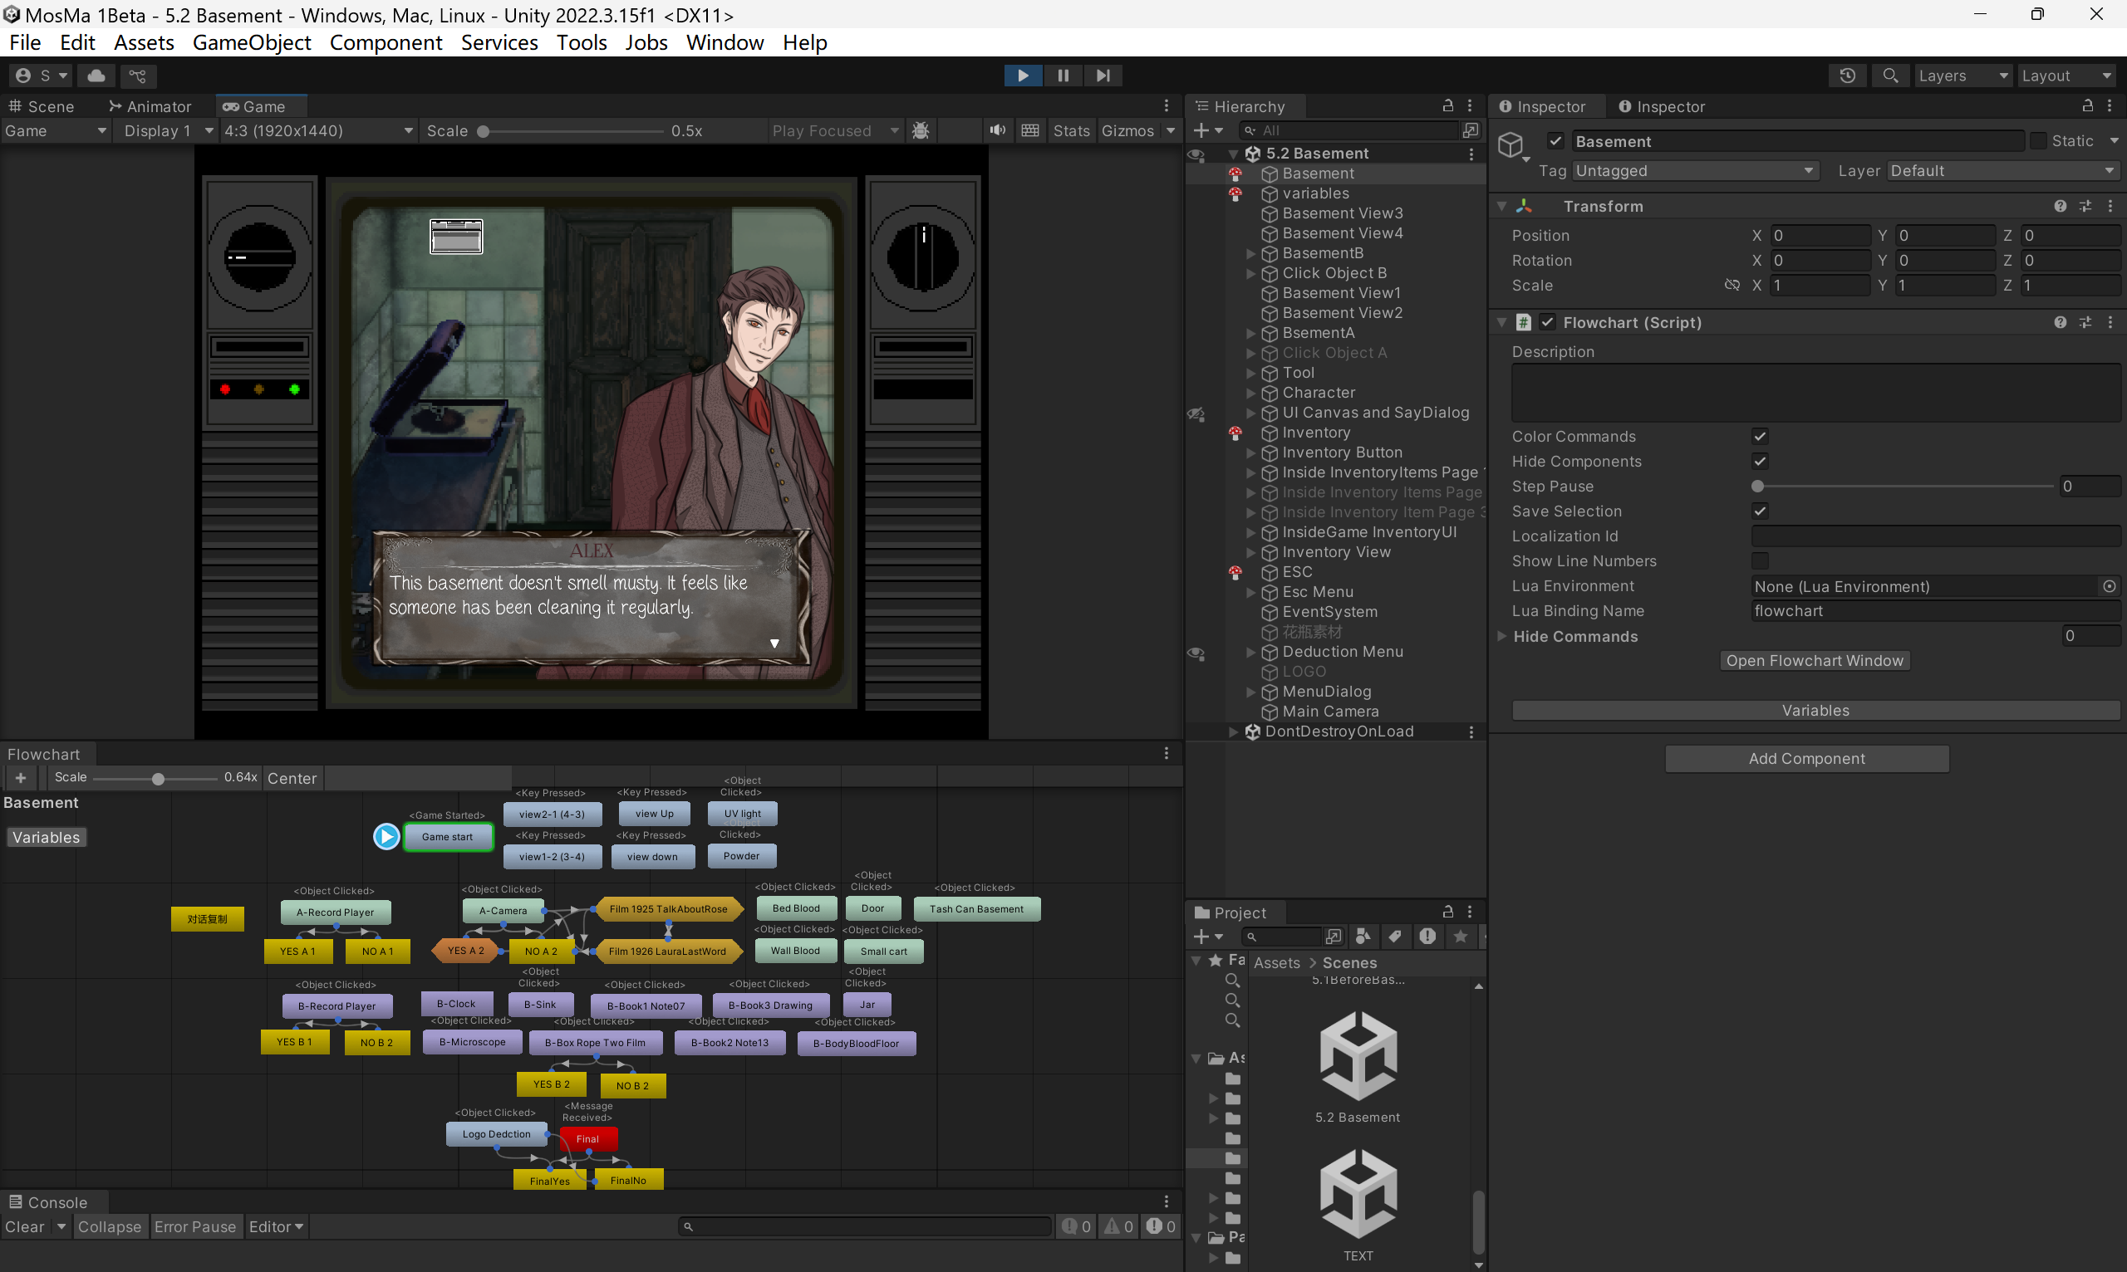Lock the Hierarchy panel

1447,105
